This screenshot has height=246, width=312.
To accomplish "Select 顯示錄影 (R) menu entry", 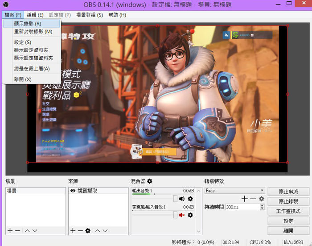I will pos(32,24).
